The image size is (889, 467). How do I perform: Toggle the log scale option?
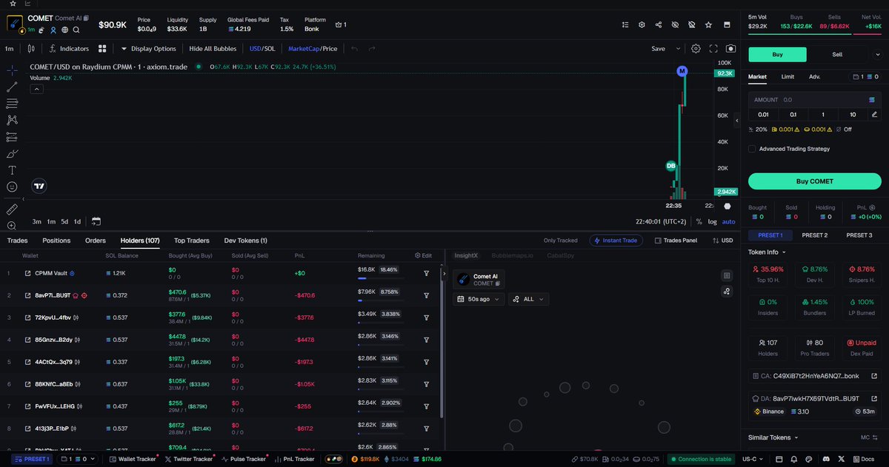coord(712,221)
